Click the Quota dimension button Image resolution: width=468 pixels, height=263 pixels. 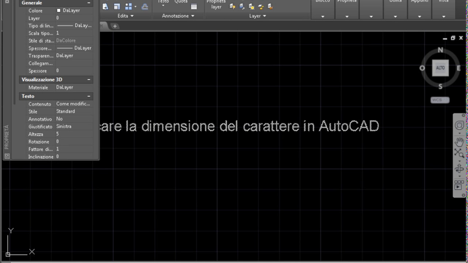click(181, 2)
